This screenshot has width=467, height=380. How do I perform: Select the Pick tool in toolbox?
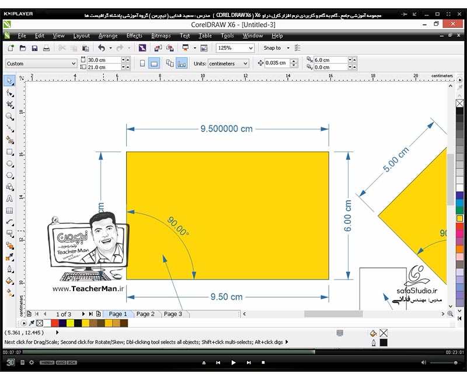coord(9,81)
